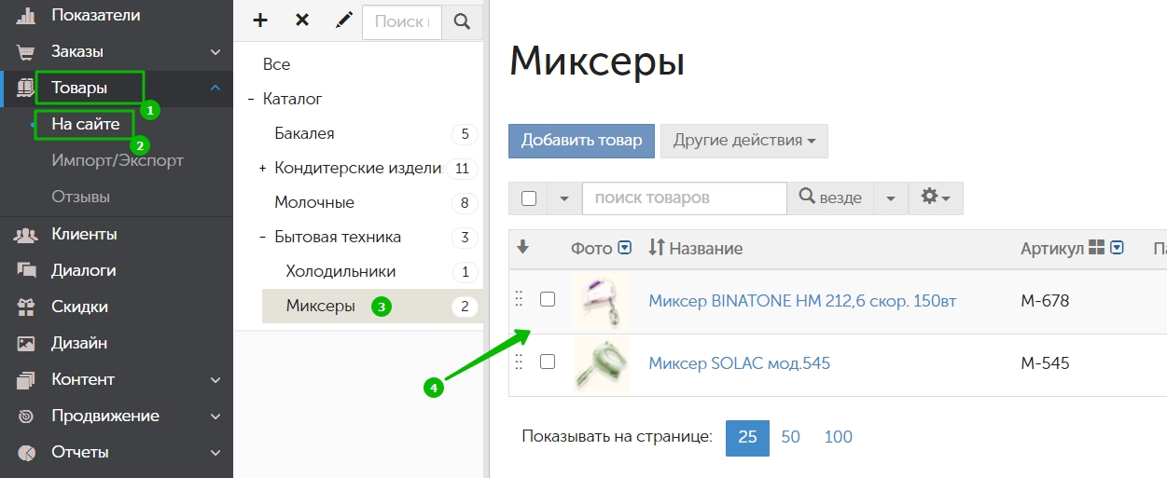Open Импорт/Экспорт in the sidebar

pos(118,160)
